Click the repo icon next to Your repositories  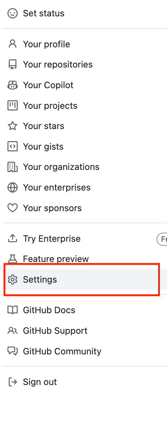point(12,65)
